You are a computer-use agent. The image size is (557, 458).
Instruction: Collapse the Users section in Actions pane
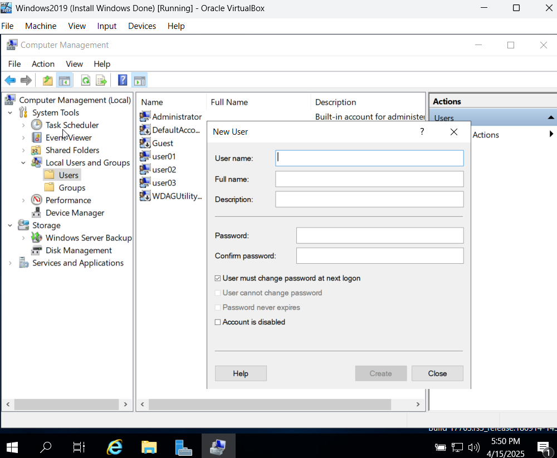[x=551, y=117]
